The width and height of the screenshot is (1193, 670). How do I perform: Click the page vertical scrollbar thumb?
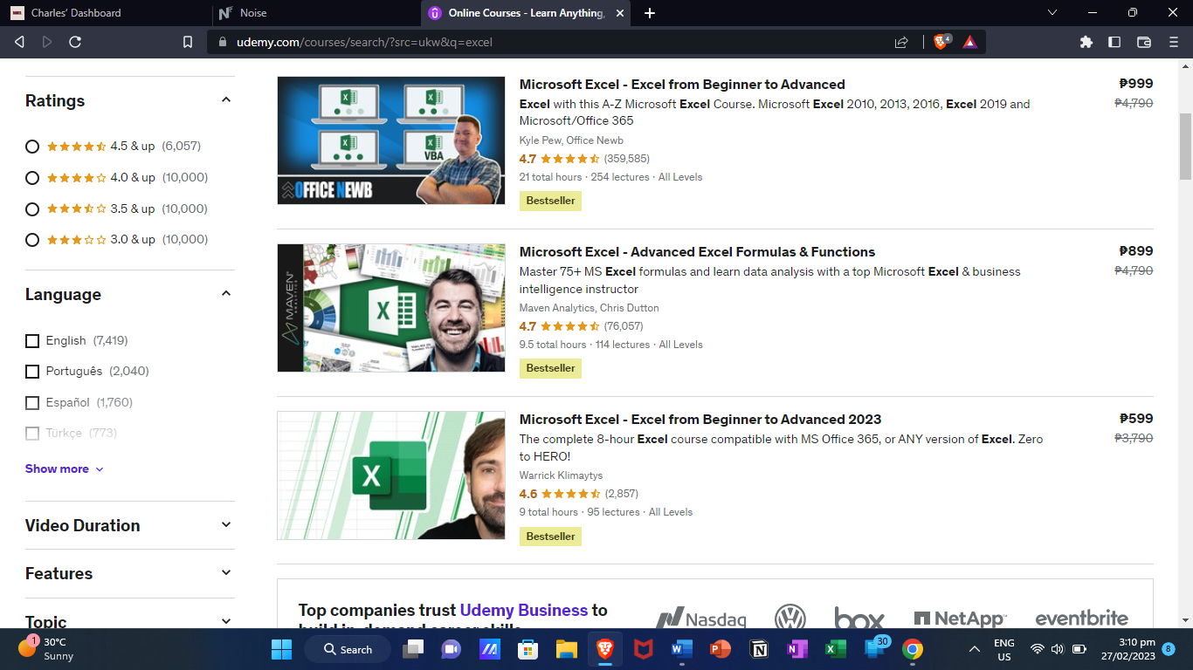click(x=1185, y=146)
